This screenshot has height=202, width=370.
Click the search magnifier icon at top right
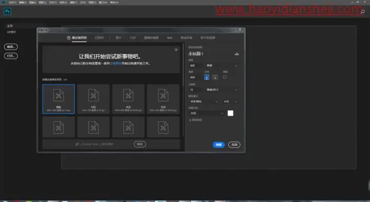pyautogui.click(x=363, y=12)
